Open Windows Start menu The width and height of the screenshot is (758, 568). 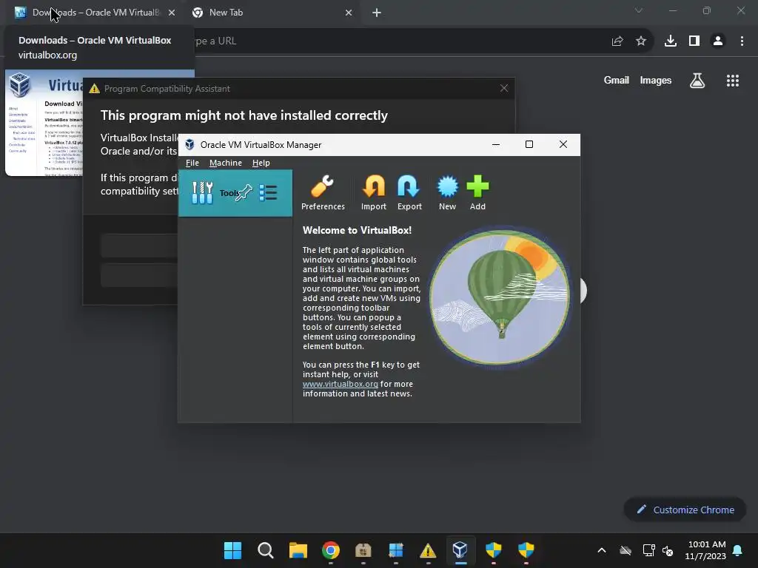pyautogui.click(x=232, y=550)
